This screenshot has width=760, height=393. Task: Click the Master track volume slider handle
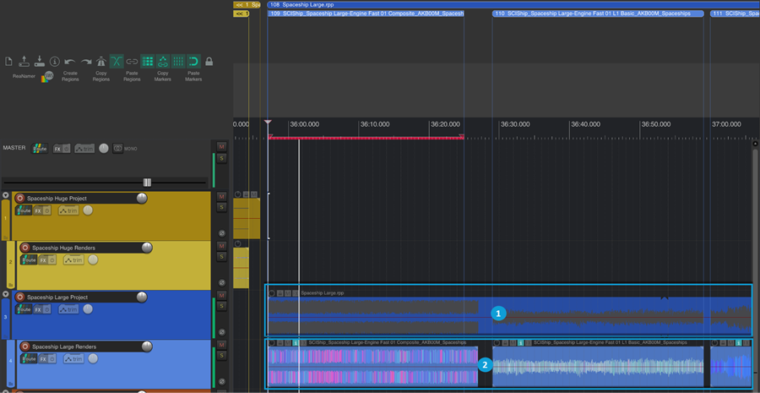click(147, 182)
